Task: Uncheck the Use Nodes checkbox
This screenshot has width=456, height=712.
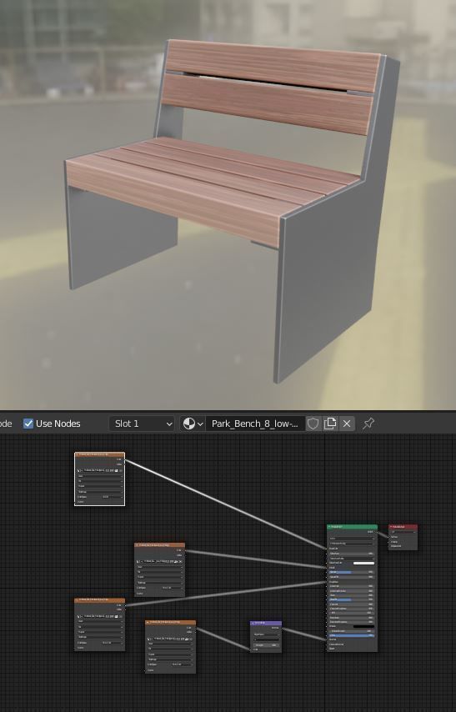Action: pyautogui.click(x=28, y=424)
